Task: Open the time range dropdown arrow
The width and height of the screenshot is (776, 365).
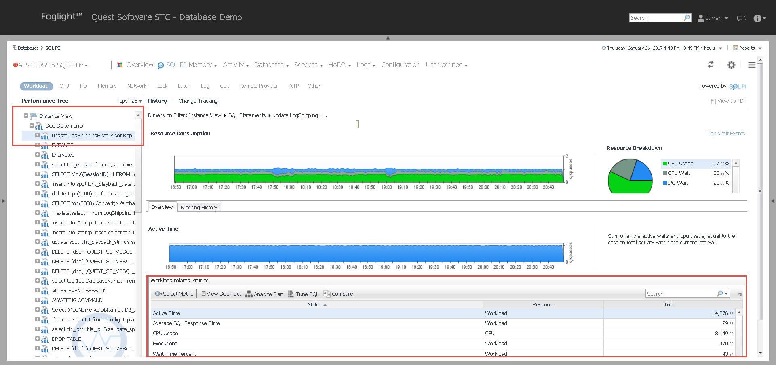Action: coord(720,48)
